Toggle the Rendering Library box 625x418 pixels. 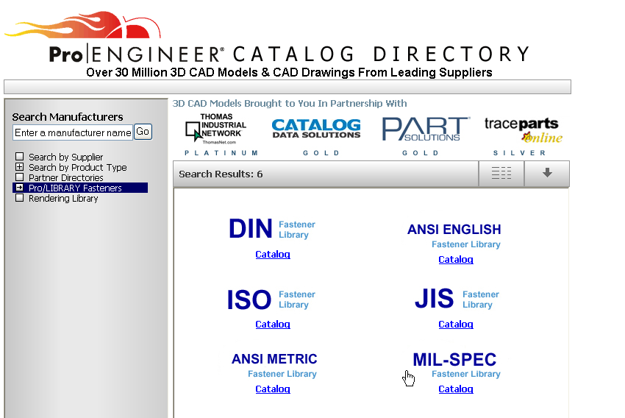[x=20, y=198]
